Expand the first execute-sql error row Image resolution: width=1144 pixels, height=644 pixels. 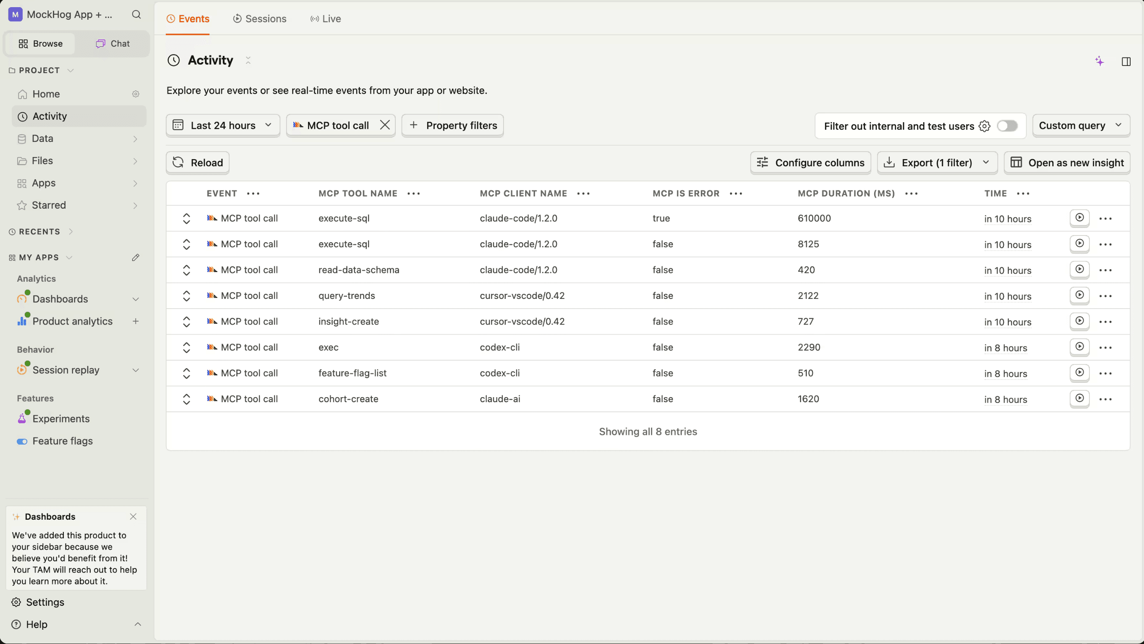(186, 218)
